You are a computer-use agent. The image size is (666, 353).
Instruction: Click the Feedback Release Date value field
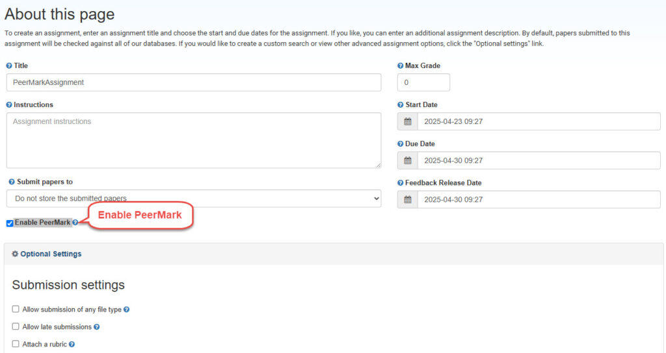tap(539, 200)
